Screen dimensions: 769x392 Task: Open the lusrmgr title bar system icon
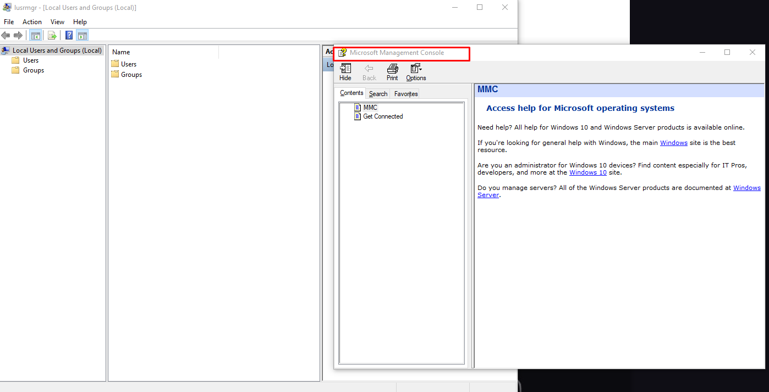tap(7, 7)
